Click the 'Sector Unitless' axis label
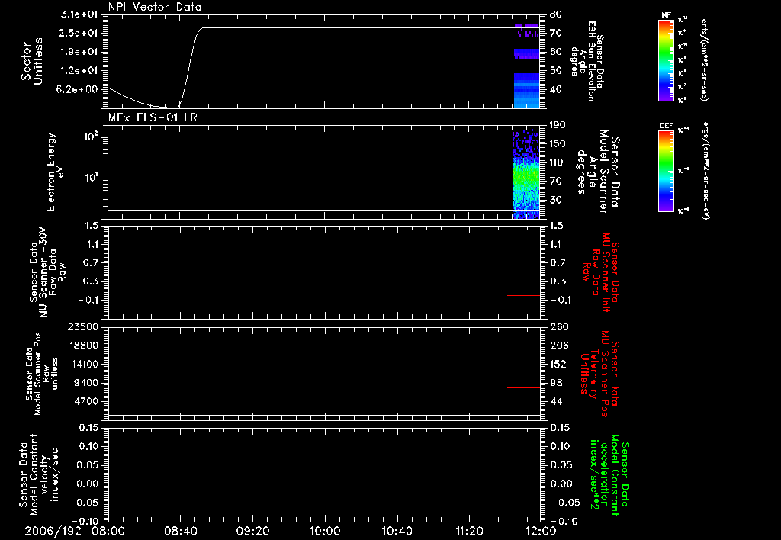This screenshot has height=540, width=781. (x=32, y=61)
